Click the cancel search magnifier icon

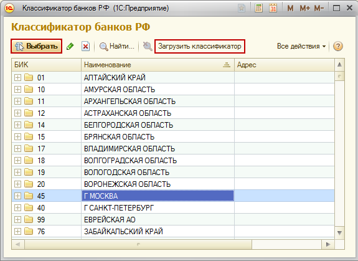point(148,46)
